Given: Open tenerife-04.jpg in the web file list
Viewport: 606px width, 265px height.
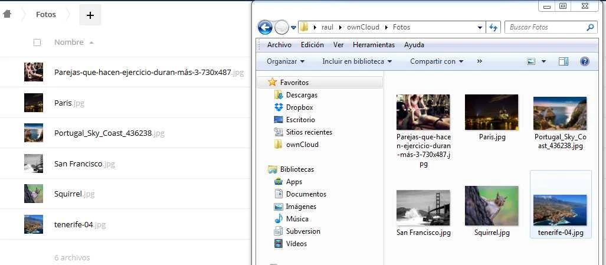Looking at the screenshot, I should click(x=80, y=224).
